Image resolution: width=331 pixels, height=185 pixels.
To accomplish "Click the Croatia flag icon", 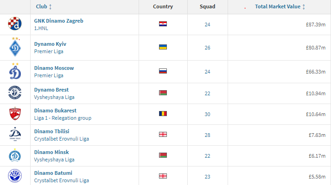I will tap(163, 24).
